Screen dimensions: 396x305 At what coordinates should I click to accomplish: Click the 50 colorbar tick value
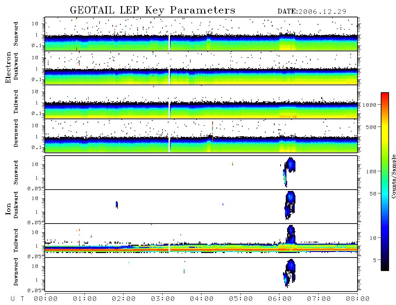(x=373, y=194)
